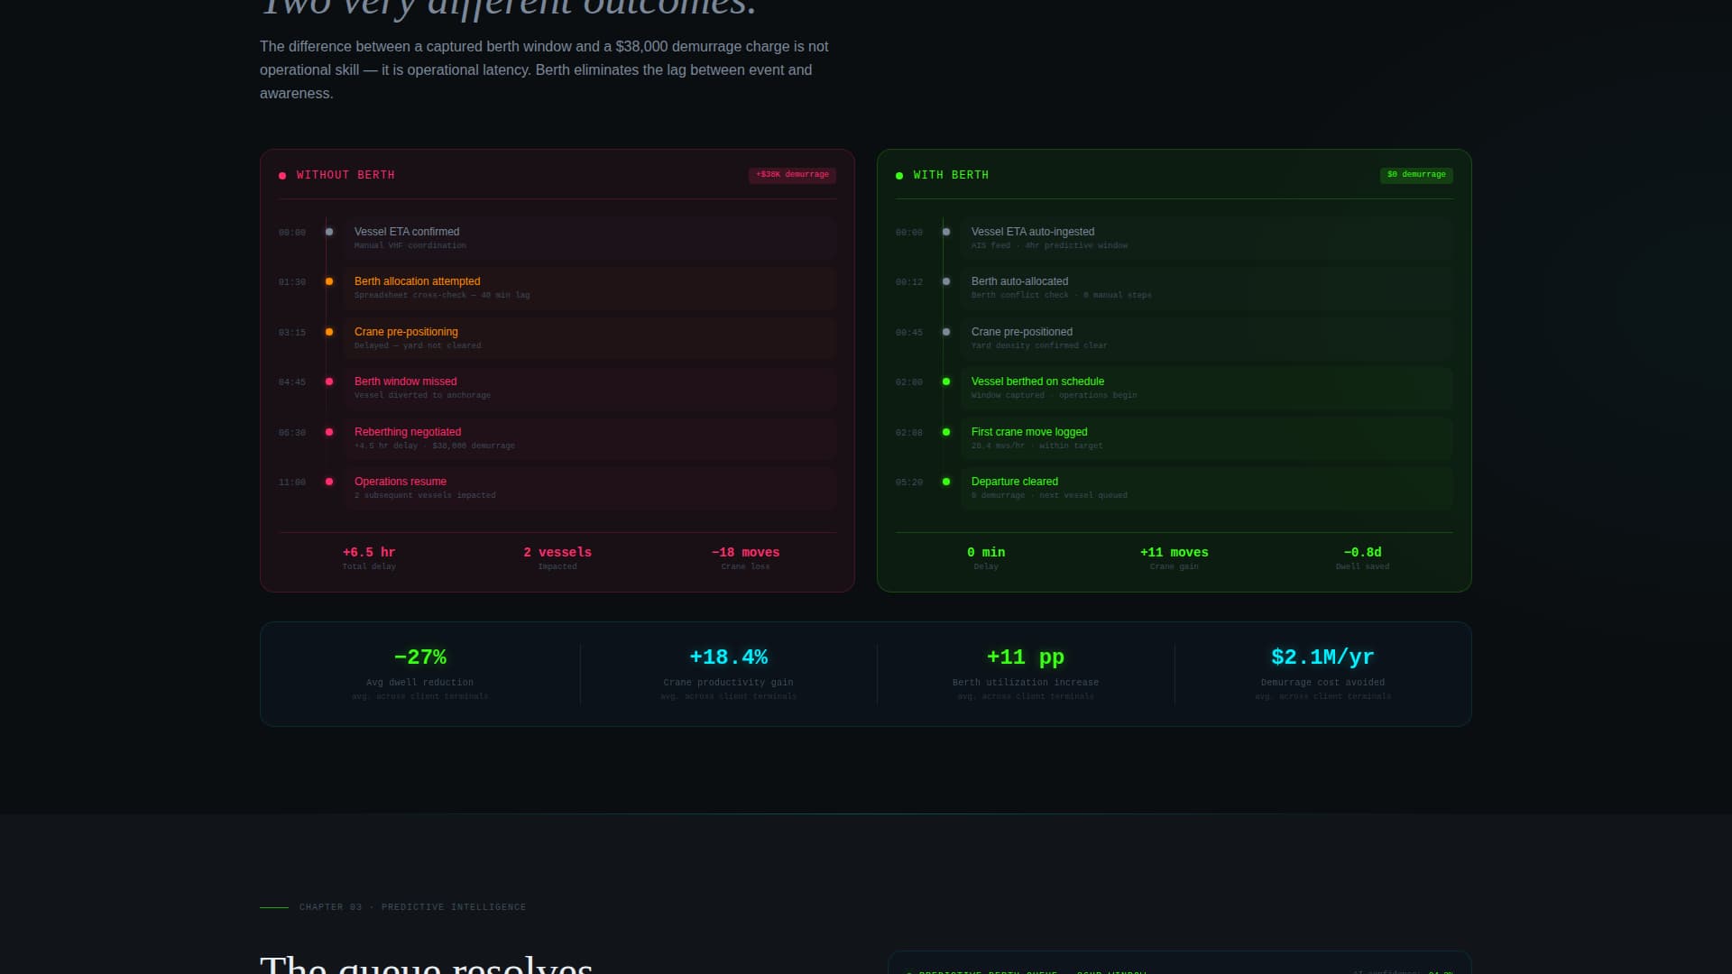Click the 2 vessels impacted stat
Screen dimensions: 1732x974
coord(557,552)
